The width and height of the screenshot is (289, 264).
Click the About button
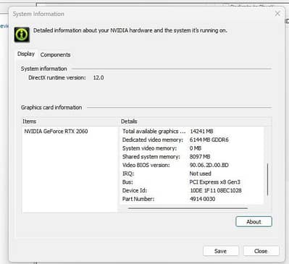254,221
